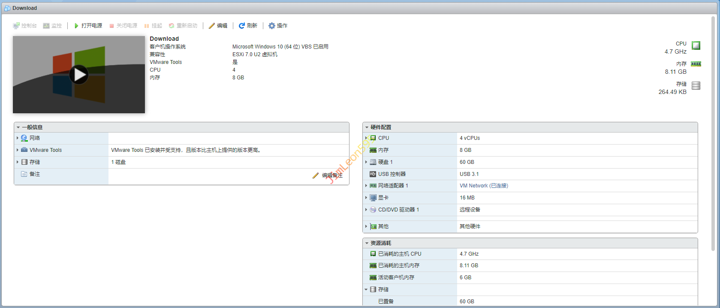
Task: Expand the Hard Disk 1 (硬盘 1) row
Action: pos(366,162)
